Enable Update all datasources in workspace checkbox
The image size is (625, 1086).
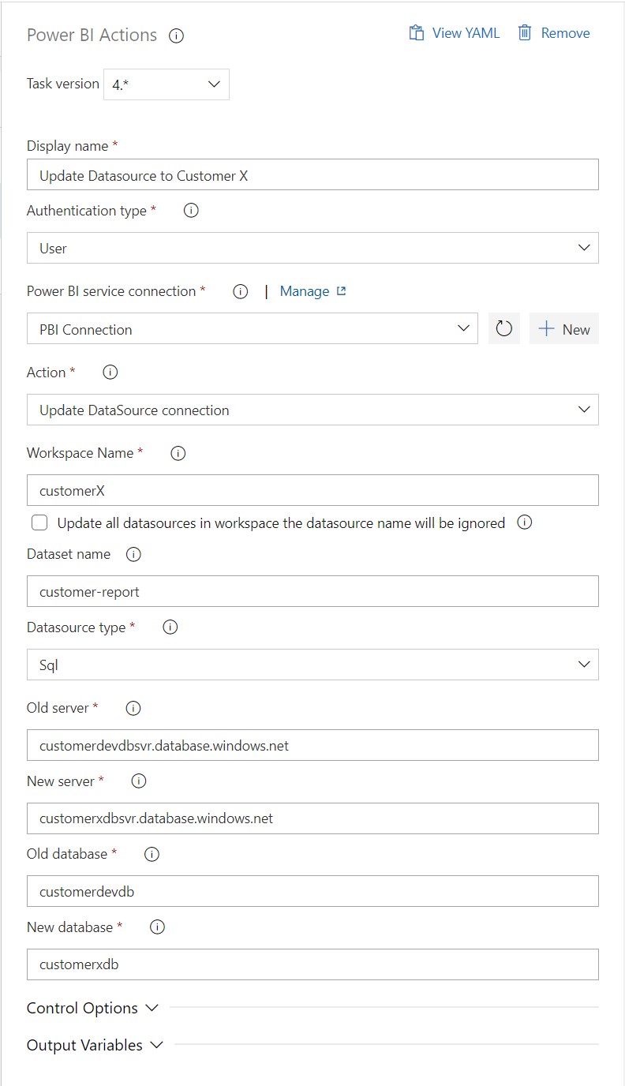tap(39, 522)
